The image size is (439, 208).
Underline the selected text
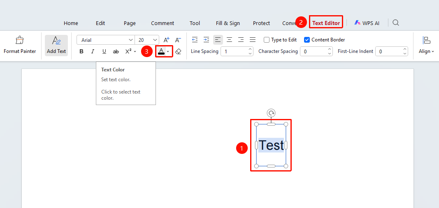(104, 51)
